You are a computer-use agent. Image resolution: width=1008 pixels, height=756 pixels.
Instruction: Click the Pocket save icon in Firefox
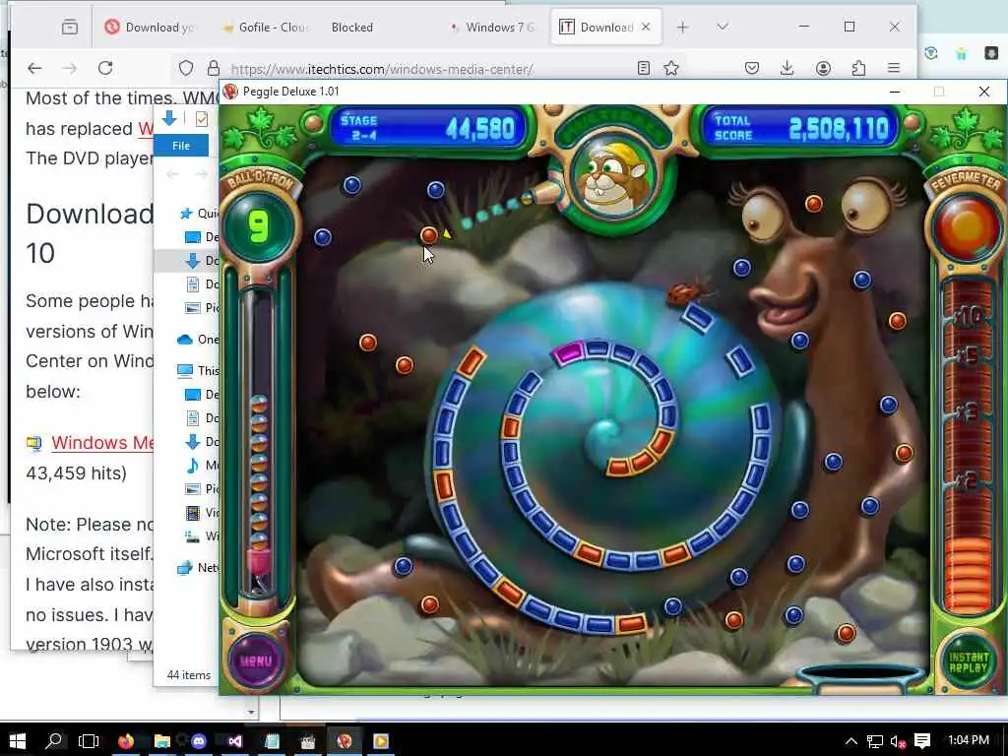coord(751,68)
